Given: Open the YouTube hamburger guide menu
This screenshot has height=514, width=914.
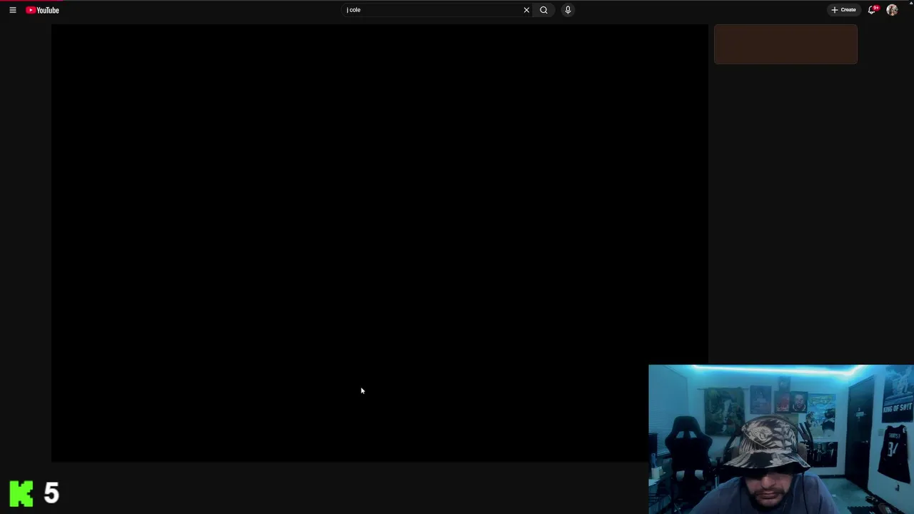Looking at the screenshot, I should (x=13, y=10).
